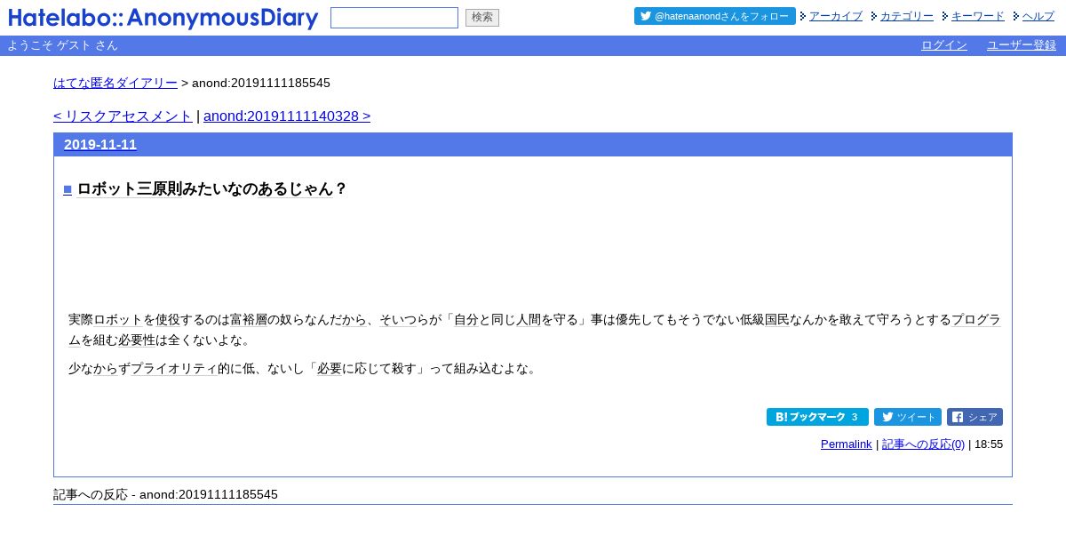Viewport: 1066px width, 560px height.
Task: Click the Hatelabo AnonymousDiary logo
Action: pos(163,18)
